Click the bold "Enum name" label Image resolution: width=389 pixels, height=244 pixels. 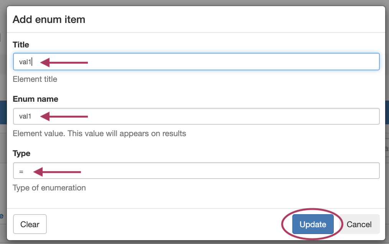tap(35, 99)
